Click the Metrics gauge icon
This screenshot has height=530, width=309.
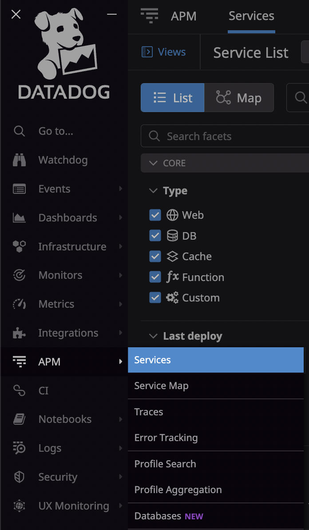tap(19, 304)
